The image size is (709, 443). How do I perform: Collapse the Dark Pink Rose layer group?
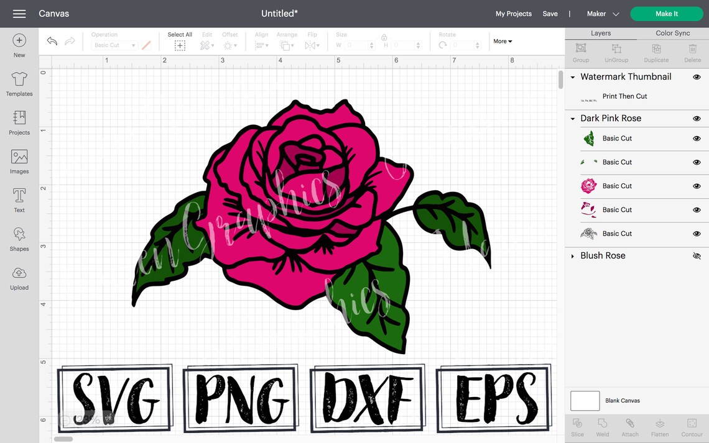pyautogui.click(x=572, y=118)
